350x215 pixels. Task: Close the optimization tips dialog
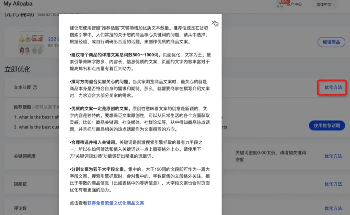point(214,23)
